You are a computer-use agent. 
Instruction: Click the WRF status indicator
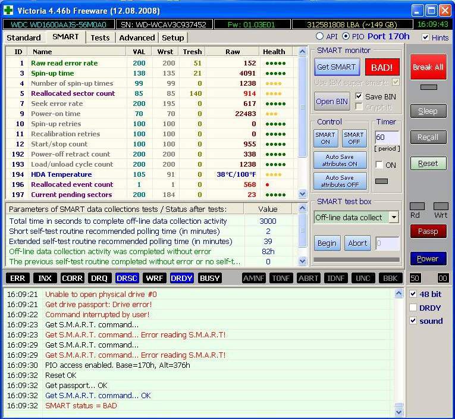[155, 278]
